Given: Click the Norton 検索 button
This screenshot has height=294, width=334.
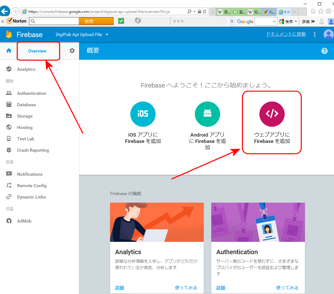Looking at the screenshot, I should 96,21.
